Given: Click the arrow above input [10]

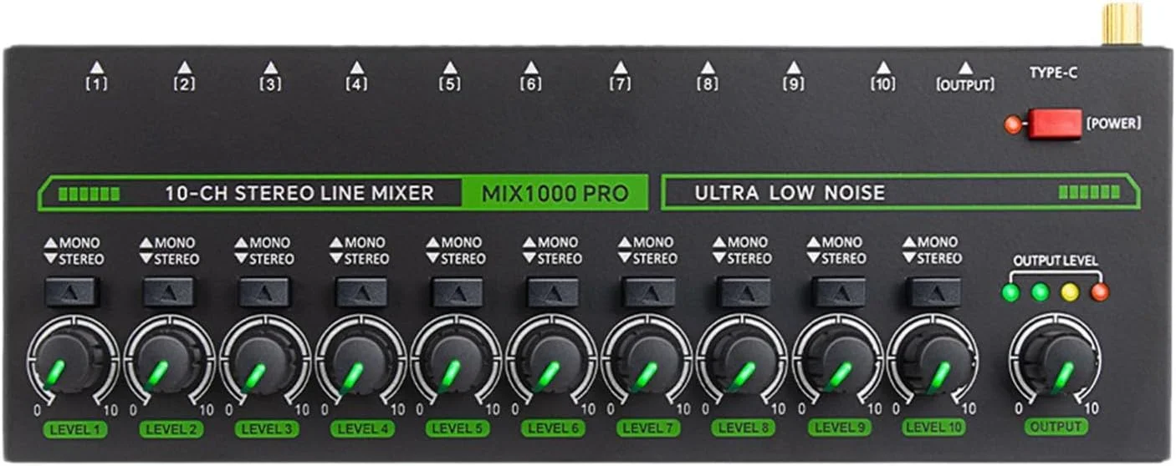Looking at the screenshot, I should pos(883,67).
